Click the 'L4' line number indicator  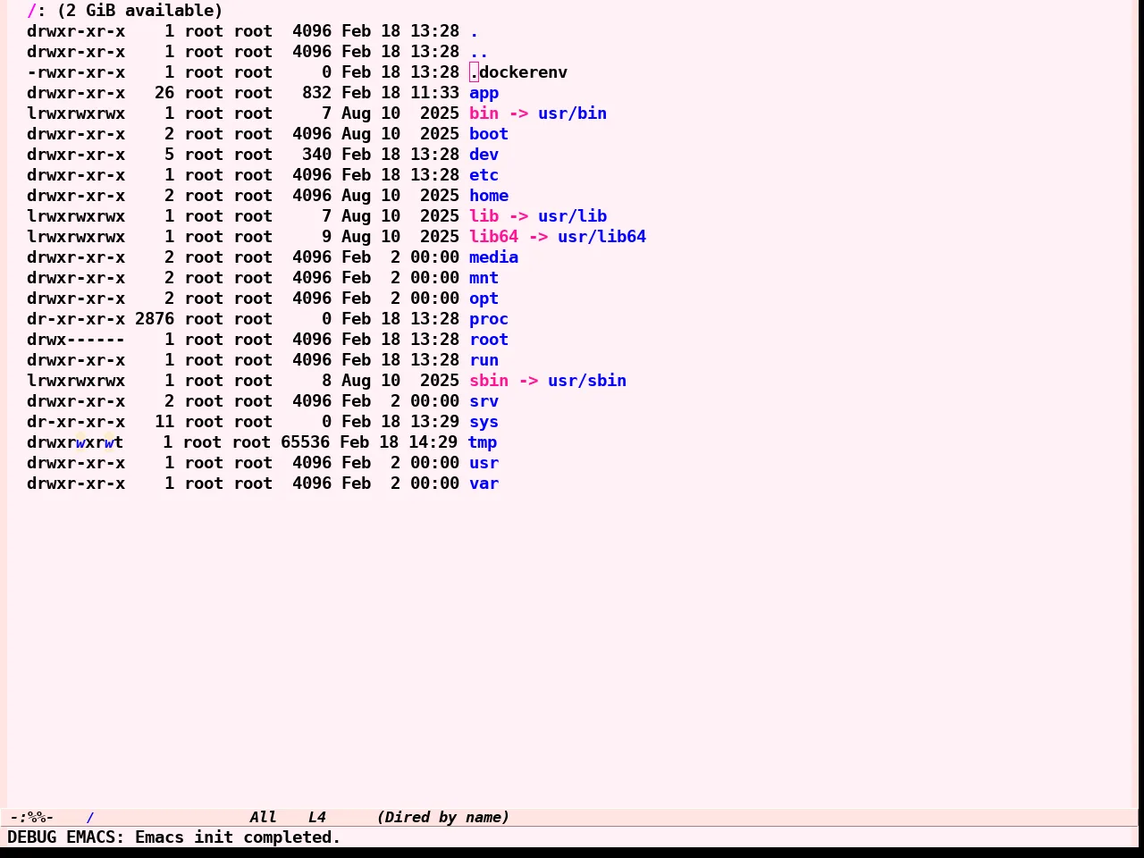(x=317, y=817)
